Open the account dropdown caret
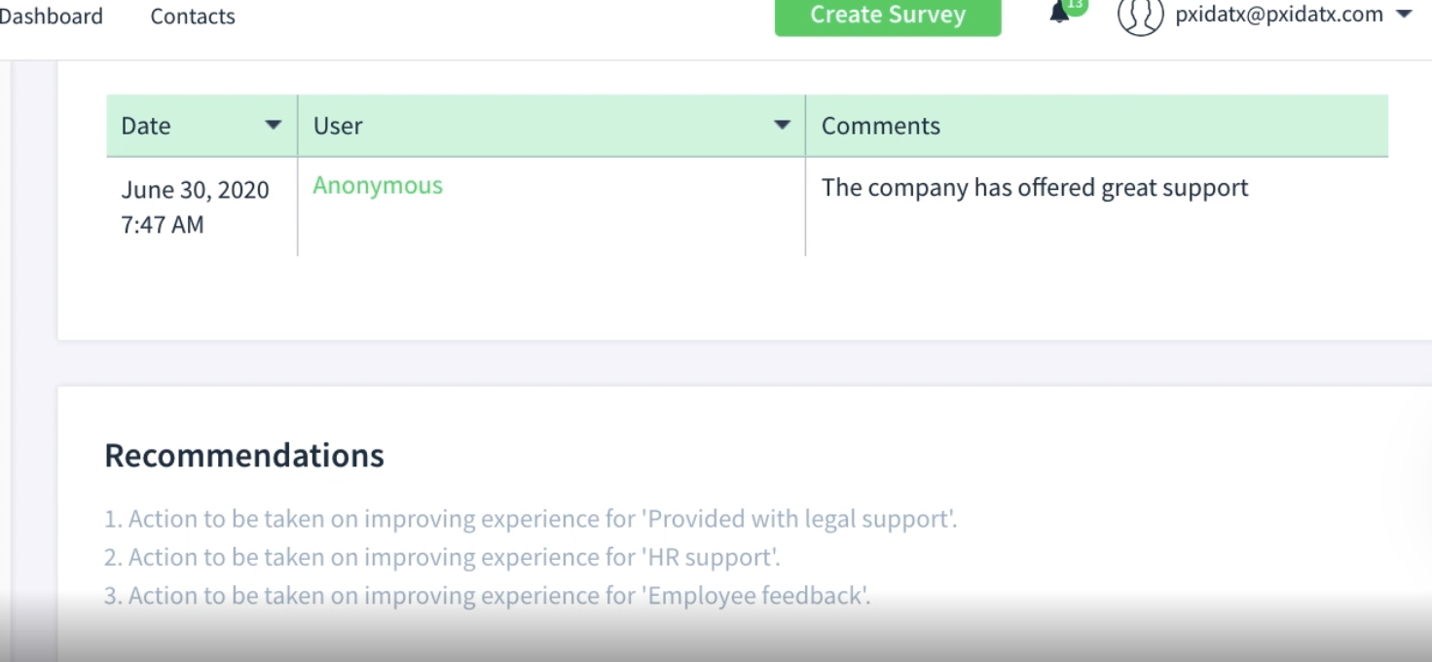The height and width of the screenshot is (662, 1432). pos(1404,16)
